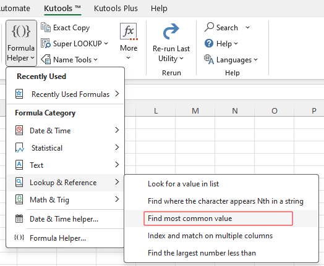Click the Name Tools label
Image resolution: width=324 pixels, height=266 pixels.
pos(72,60)
